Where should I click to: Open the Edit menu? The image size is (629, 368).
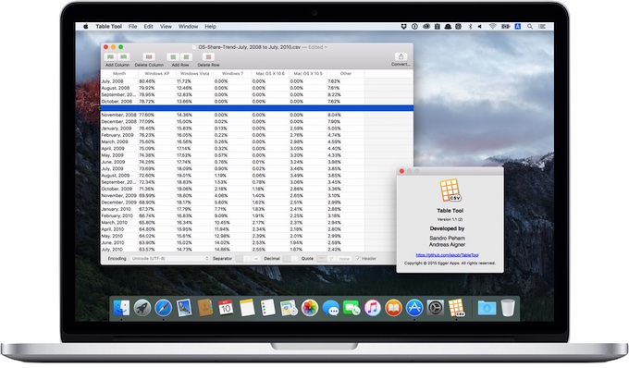click(148, 27)
